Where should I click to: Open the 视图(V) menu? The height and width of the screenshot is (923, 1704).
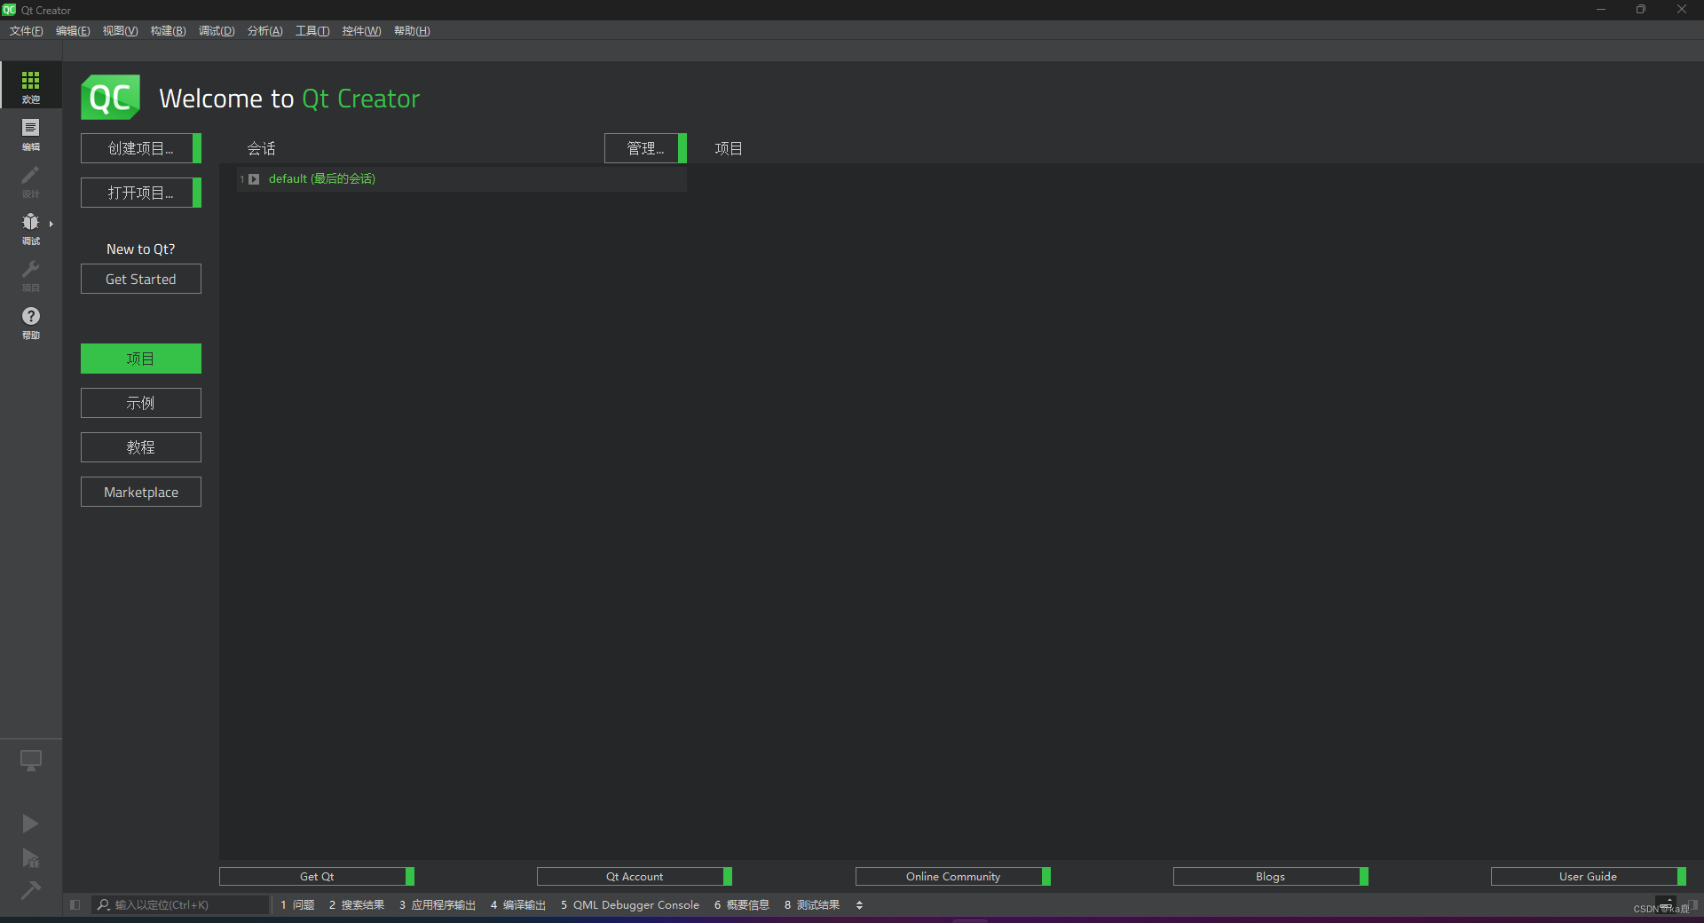[x=120, y=31]
